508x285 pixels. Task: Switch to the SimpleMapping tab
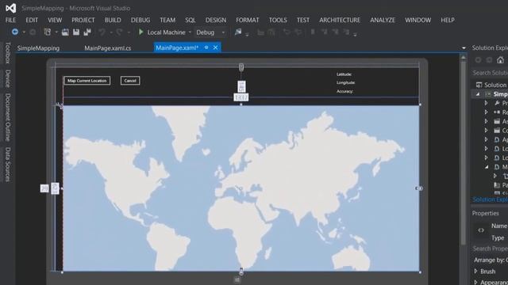[x=38, y=48]
